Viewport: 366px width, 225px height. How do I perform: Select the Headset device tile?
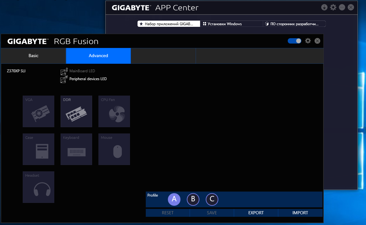click(x=38, y=187)
